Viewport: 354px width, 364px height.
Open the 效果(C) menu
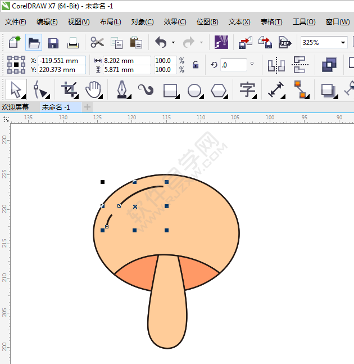coord(175,22)
